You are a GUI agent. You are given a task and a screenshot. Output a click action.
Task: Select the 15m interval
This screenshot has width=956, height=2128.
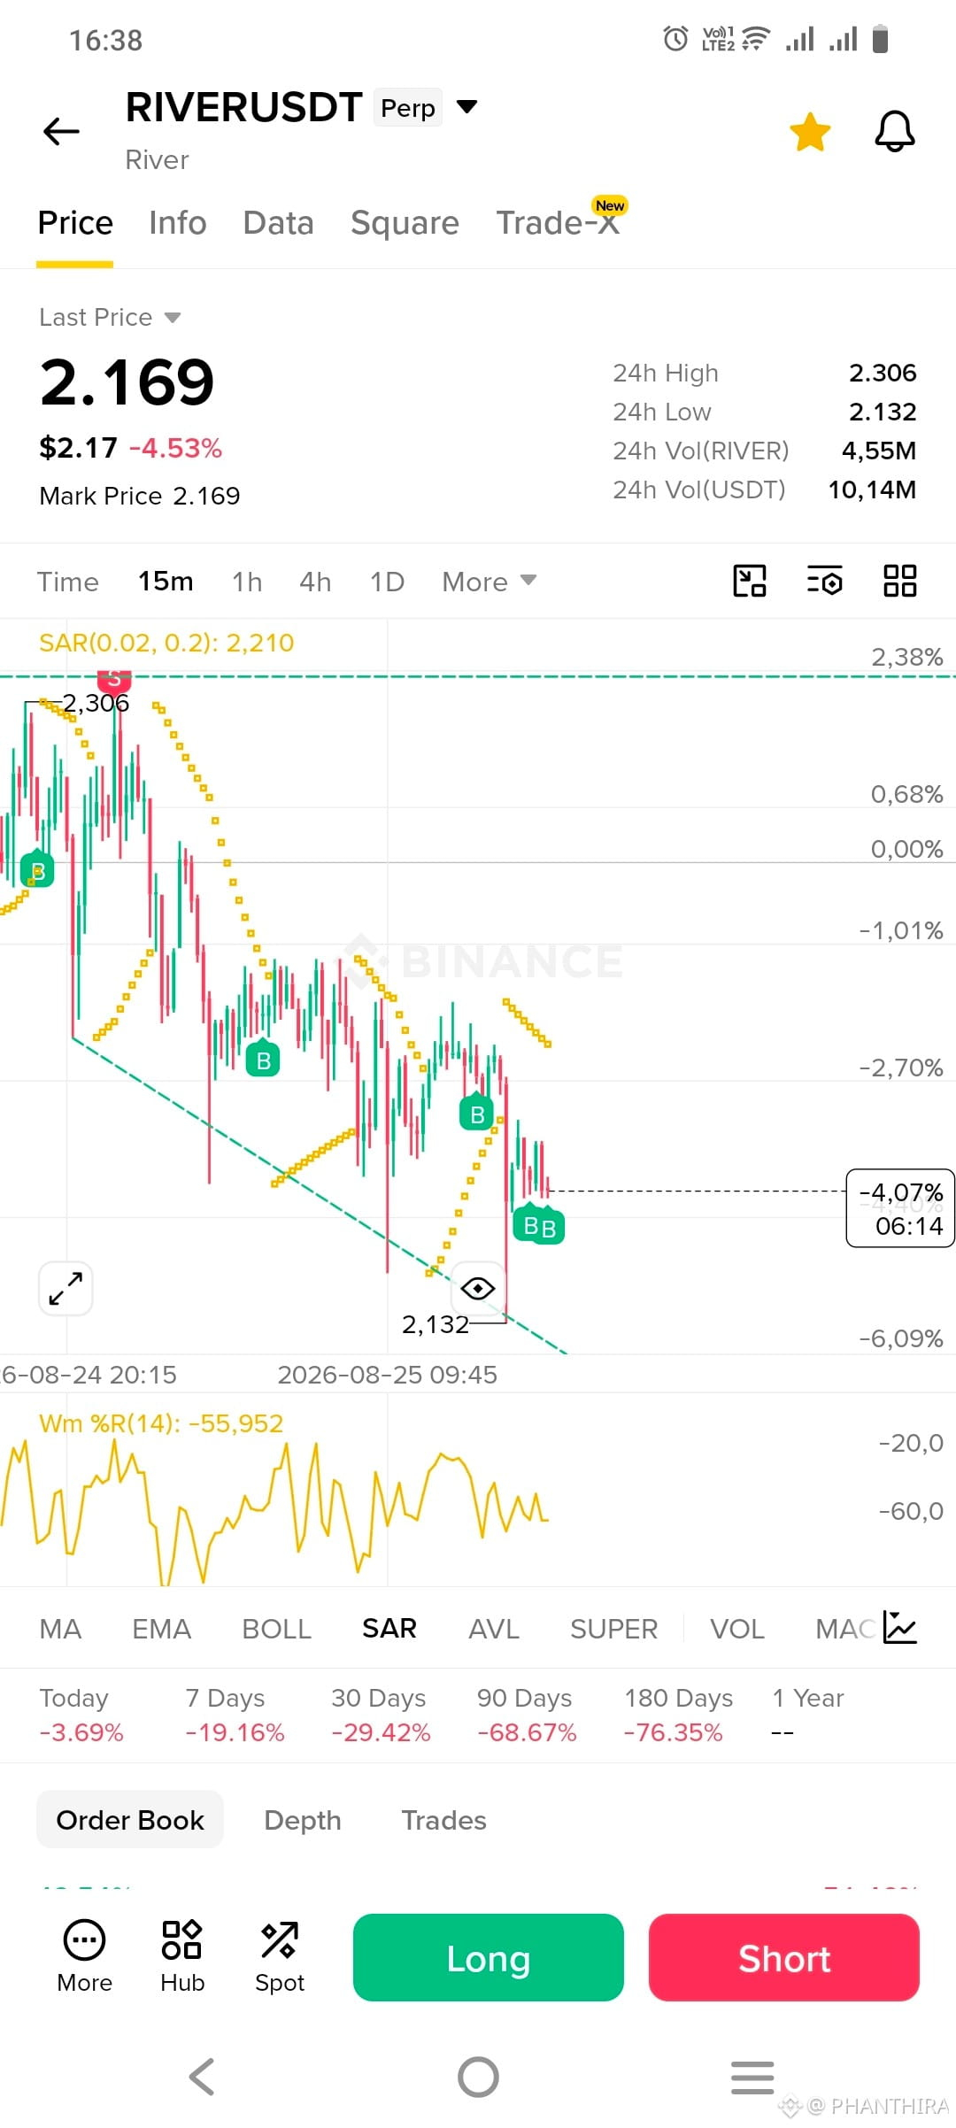pyautogui.click(x=166, y=582)
